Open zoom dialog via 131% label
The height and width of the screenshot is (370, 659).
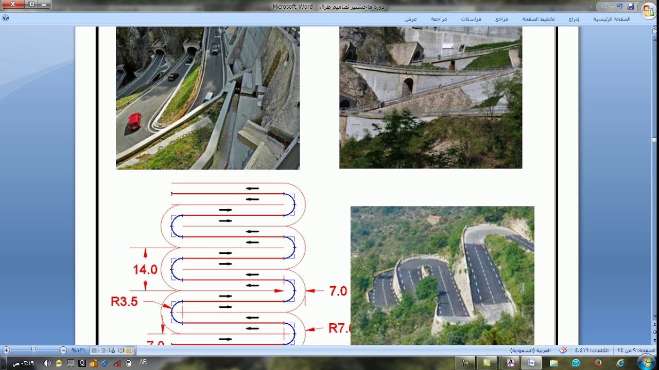78,350
